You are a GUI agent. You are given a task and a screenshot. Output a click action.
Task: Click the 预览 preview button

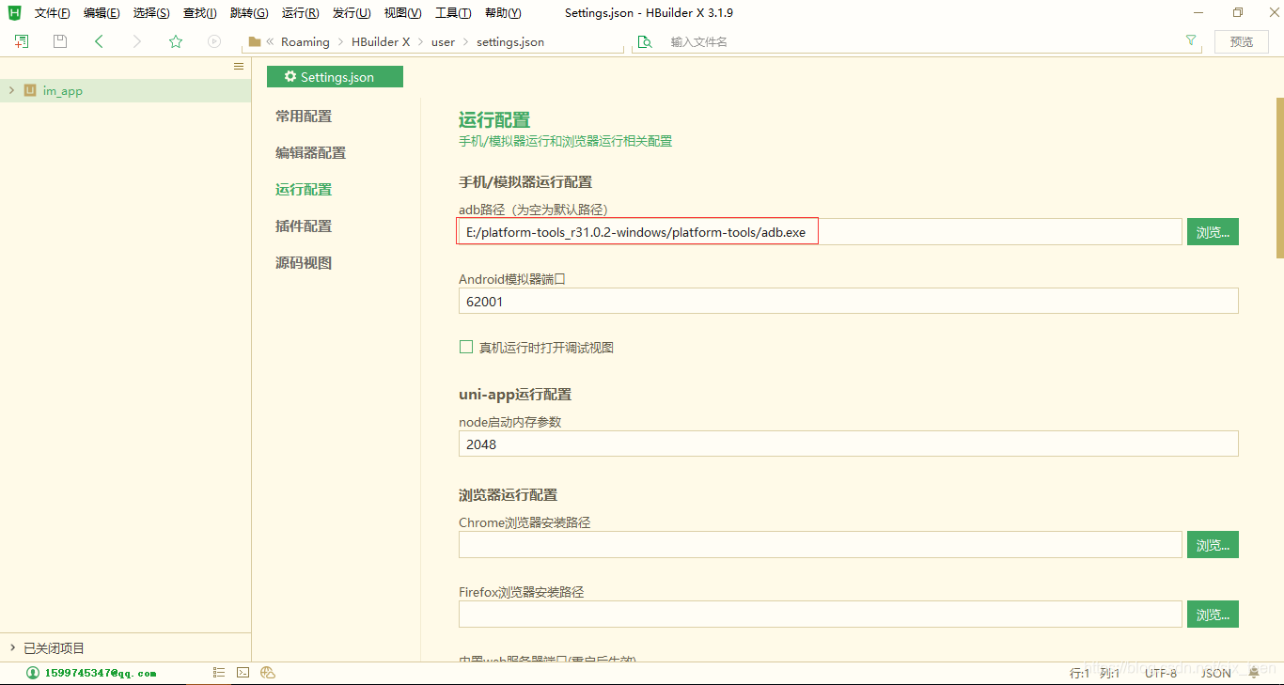(x=1242, y=41)
